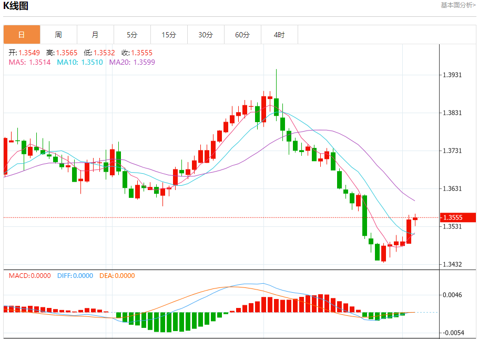Viewport: 478px width, 339px height.
Task: Select the 日 daily chart tab
Action: coord(22,35)
